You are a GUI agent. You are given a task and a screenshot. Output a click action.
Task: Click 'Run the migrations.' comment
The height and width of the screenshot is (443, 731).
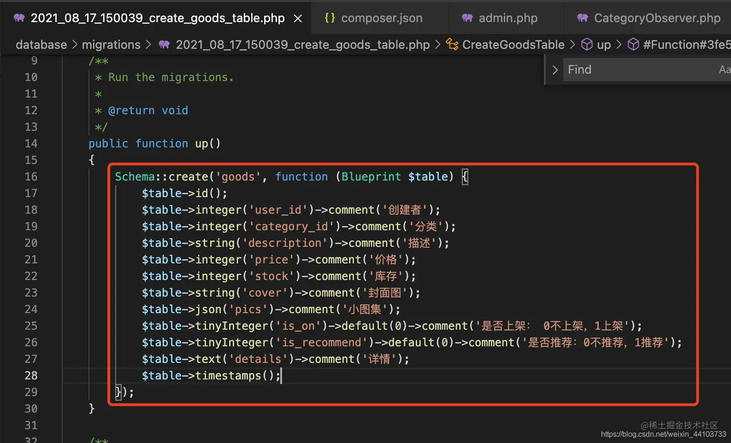(171, 77)
